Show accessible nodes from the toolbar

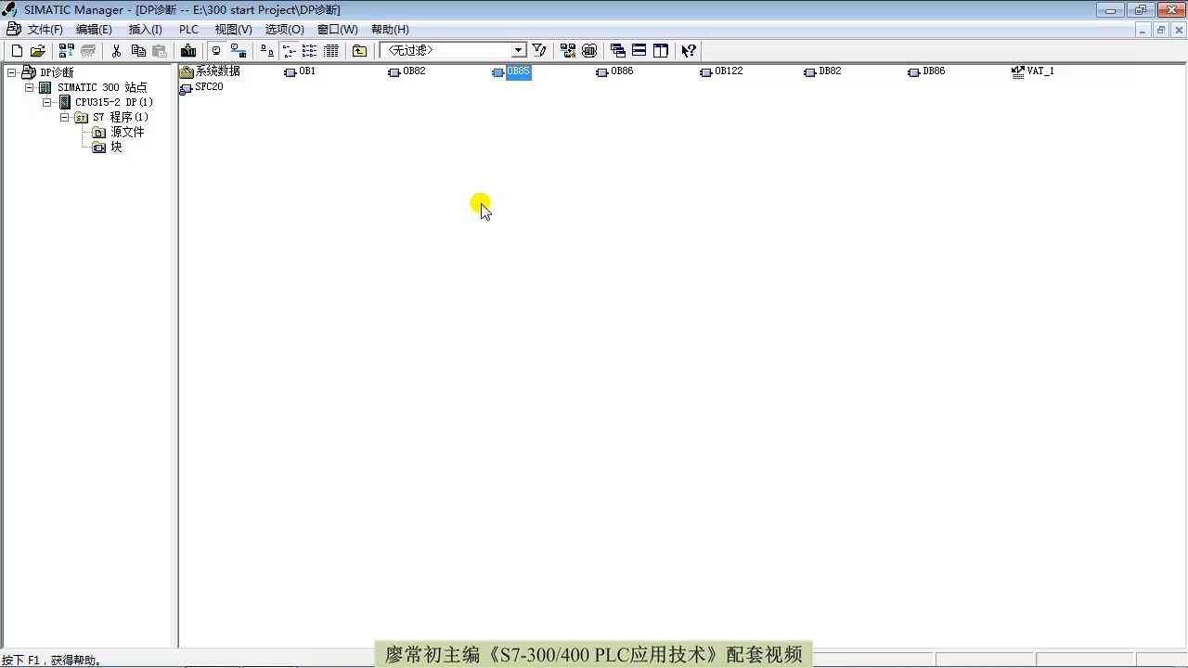pos(66,51)
